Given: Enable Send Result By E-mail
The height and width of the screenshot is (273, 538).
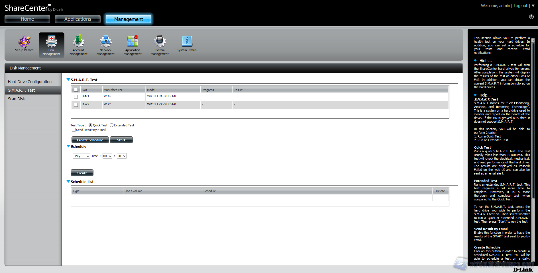Looking at the screenshot, I should (74, 130).
